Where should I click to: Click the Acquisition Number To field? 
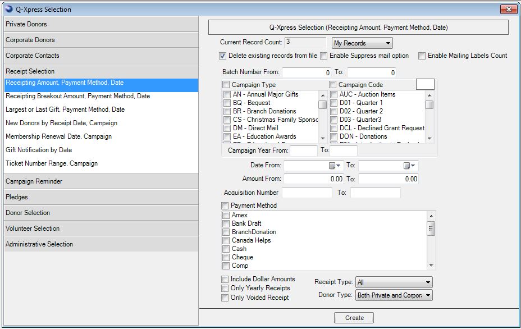pos(376,193)
